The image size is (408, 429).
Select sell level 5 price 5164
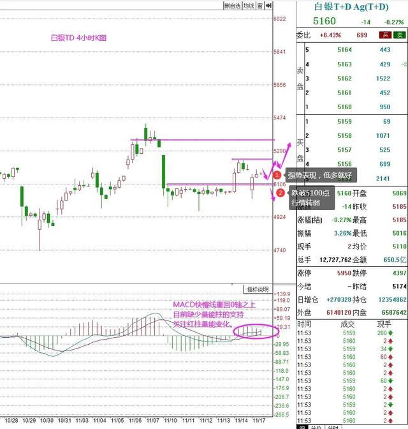click(345, 50)
